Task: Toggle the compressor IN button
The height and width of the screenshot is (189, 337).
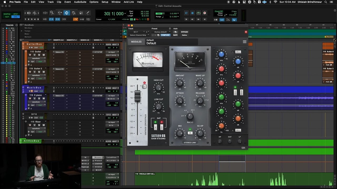Action: pyautogui.click(x=190, y=133)
